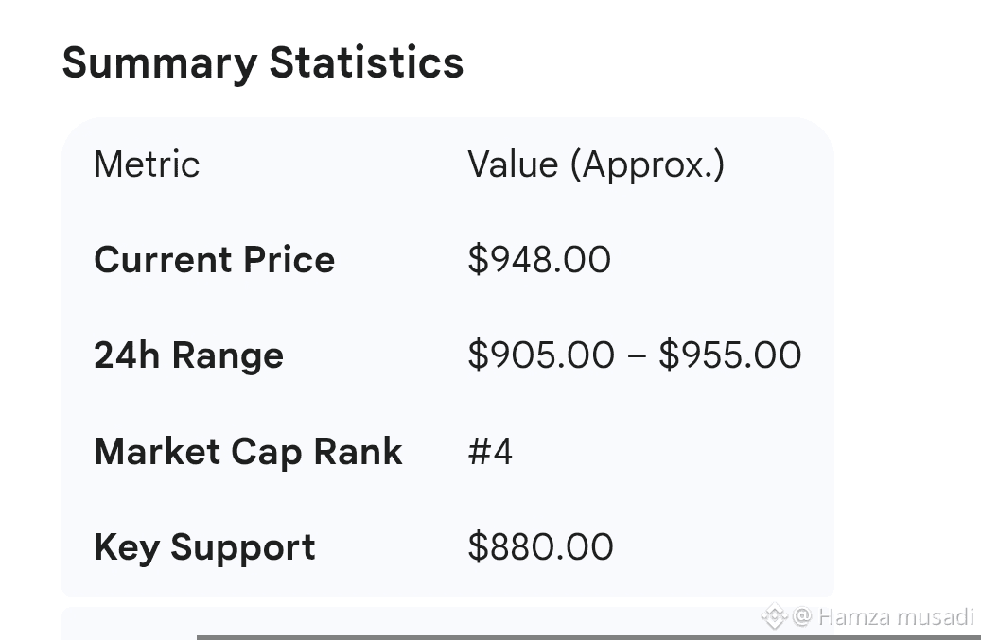981x640 pixels.
Task: Click the Market Cap Rank label
Action: pyautogui.click(x=248, y=452)
